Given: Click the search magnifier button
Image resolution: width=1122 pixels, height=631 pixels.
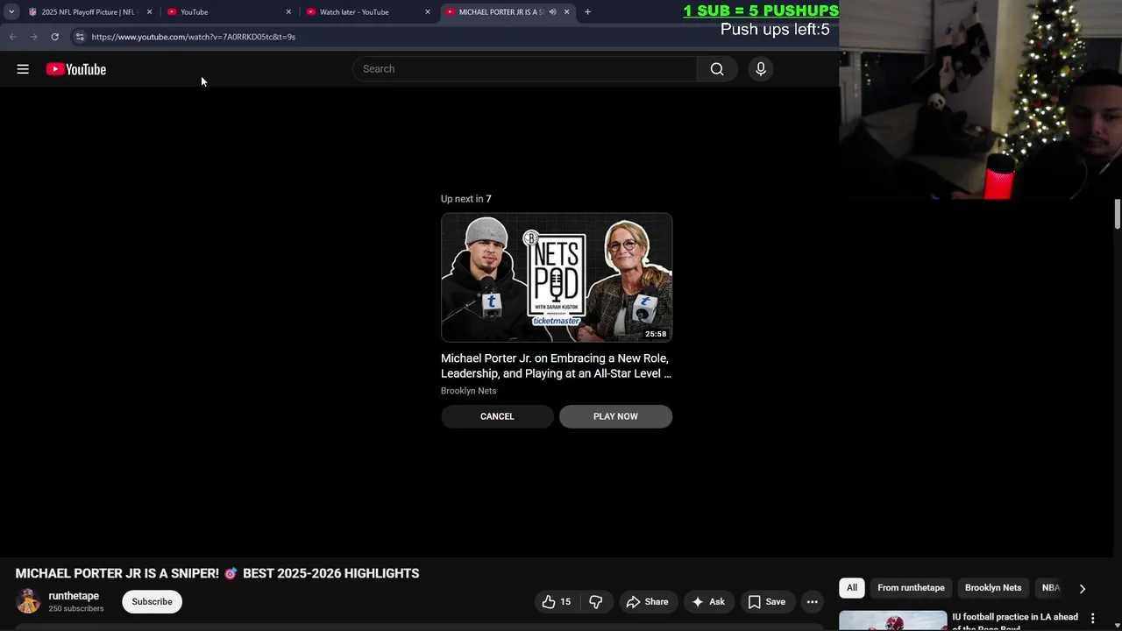Looking at the screenshot, I should pyautogui.click(x=717, y=69).
